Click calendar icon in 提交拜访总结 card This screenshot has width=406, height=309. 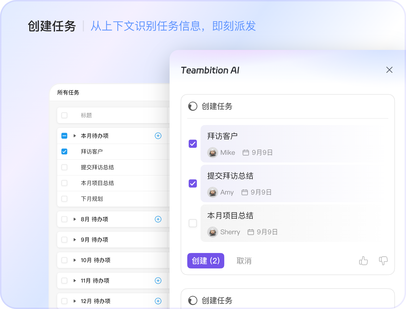tap(245, 192)
